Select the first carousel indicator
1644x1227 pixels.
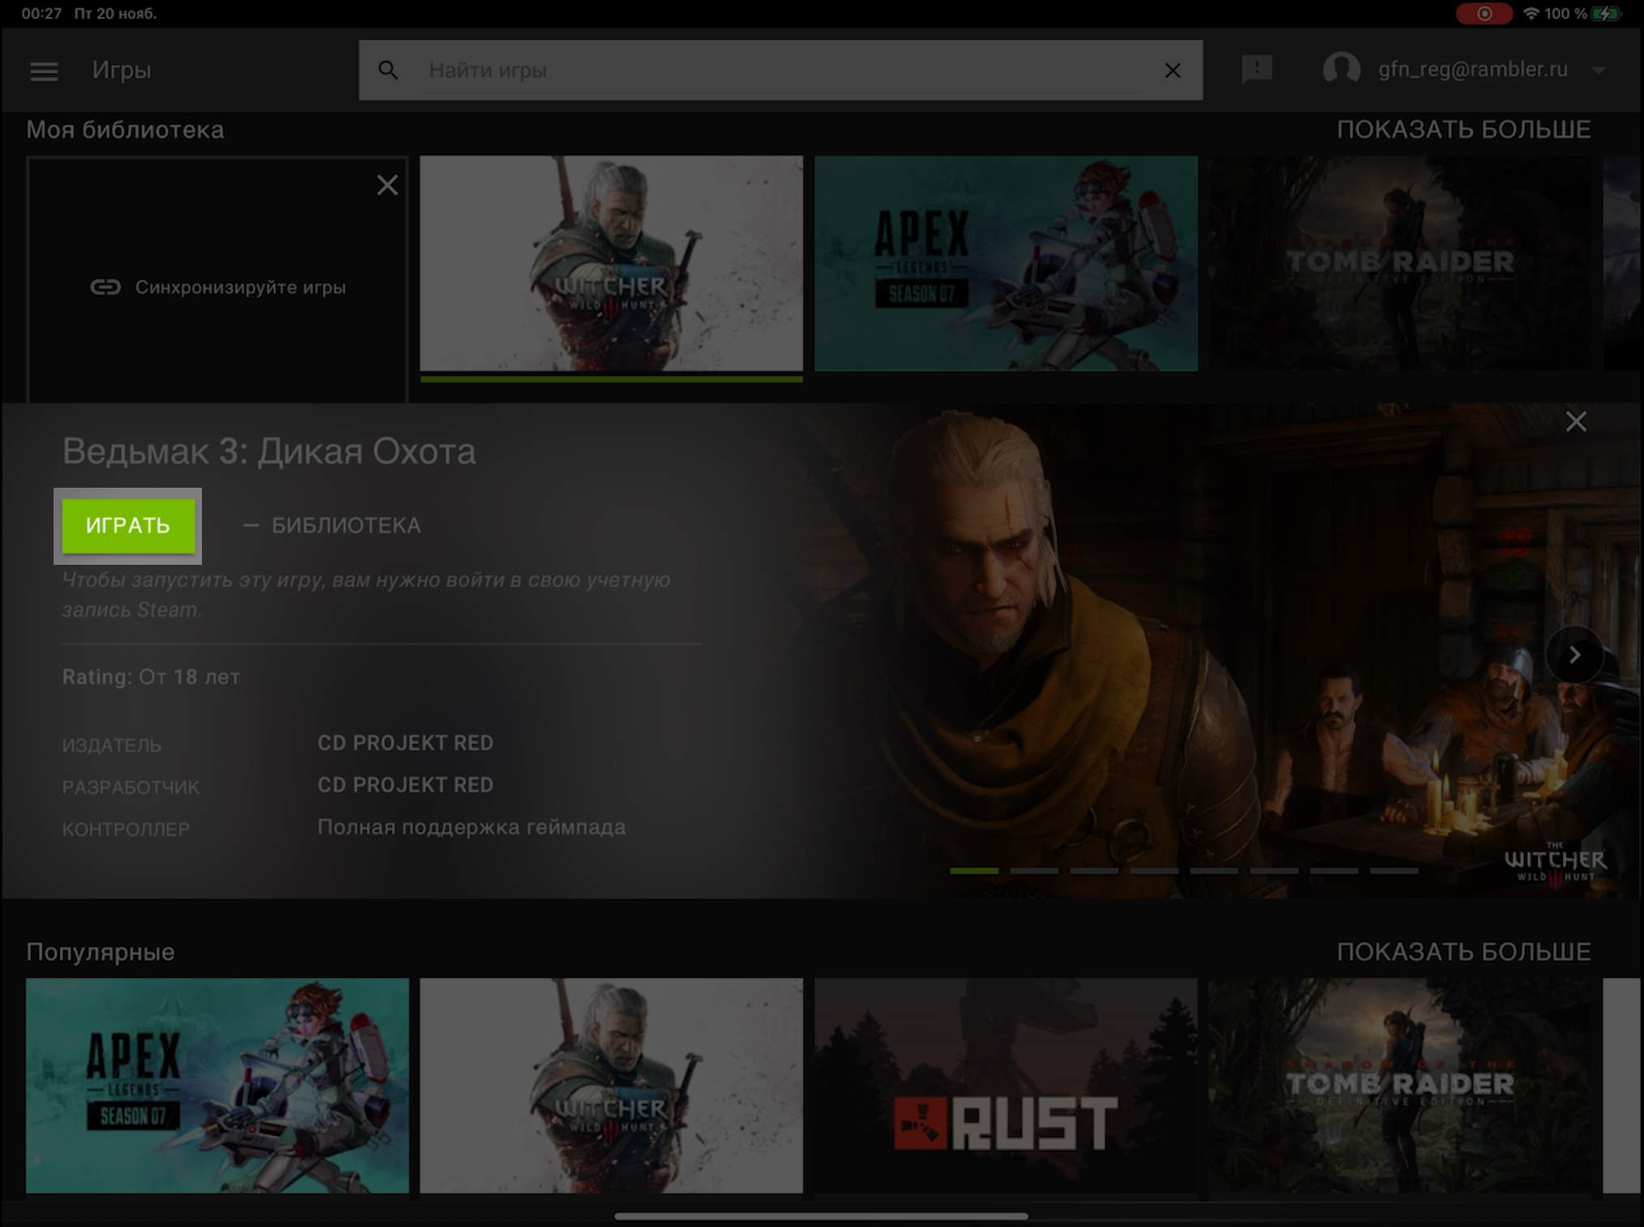(974, 871)
